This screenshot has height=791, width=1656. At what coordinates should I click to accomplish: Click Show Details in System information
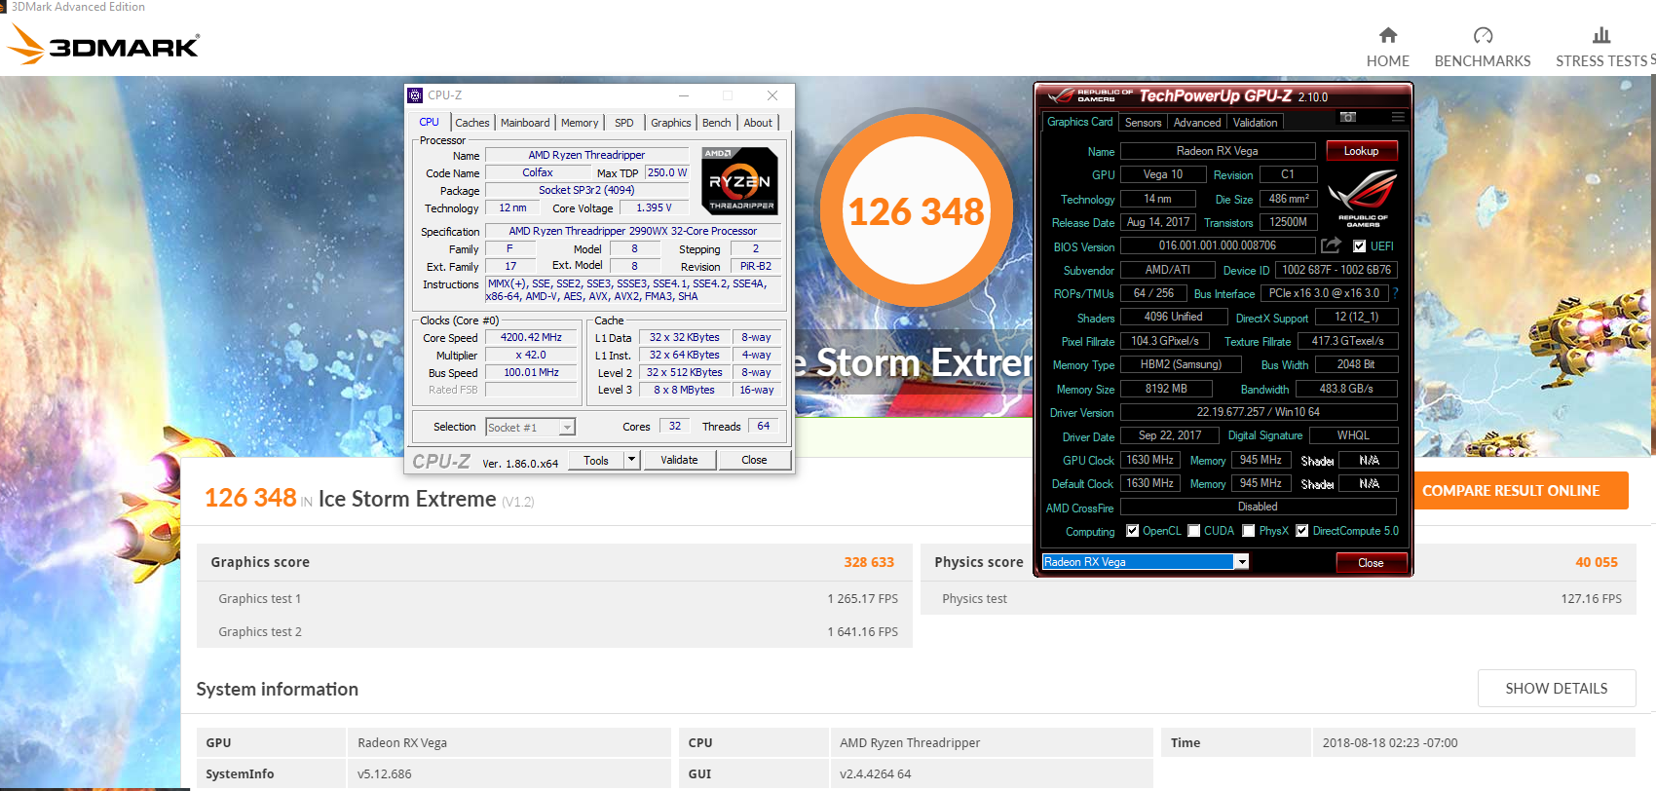pyautogui.click(x=1557, y=688)
